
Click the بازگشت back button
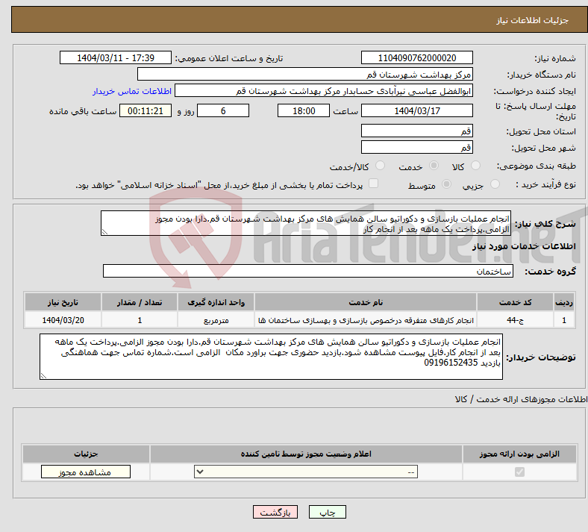pyautogui.click(x=275, y=512)
